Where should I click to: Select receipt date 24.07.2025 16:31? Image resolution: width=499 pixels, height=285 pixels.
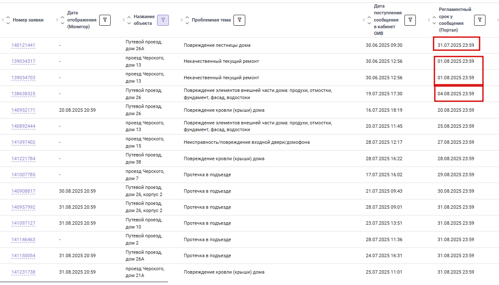click(384, 255)
